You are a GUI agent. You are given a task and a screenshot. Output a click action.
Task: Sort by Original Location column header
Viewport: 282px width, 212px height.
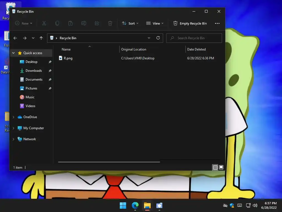click(134, 49)
